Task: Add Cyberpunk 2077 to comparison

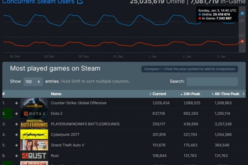Action: click(x=17, y=135)
